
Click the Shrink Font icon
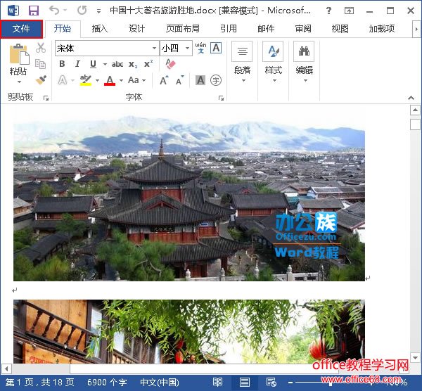click(x=180, y=80)
